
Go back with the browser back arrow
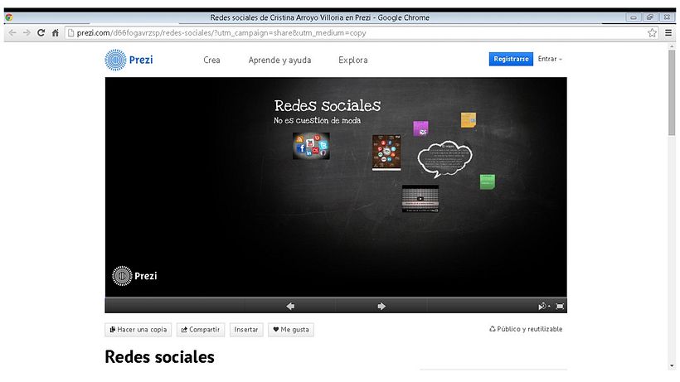tap(12, 33)
